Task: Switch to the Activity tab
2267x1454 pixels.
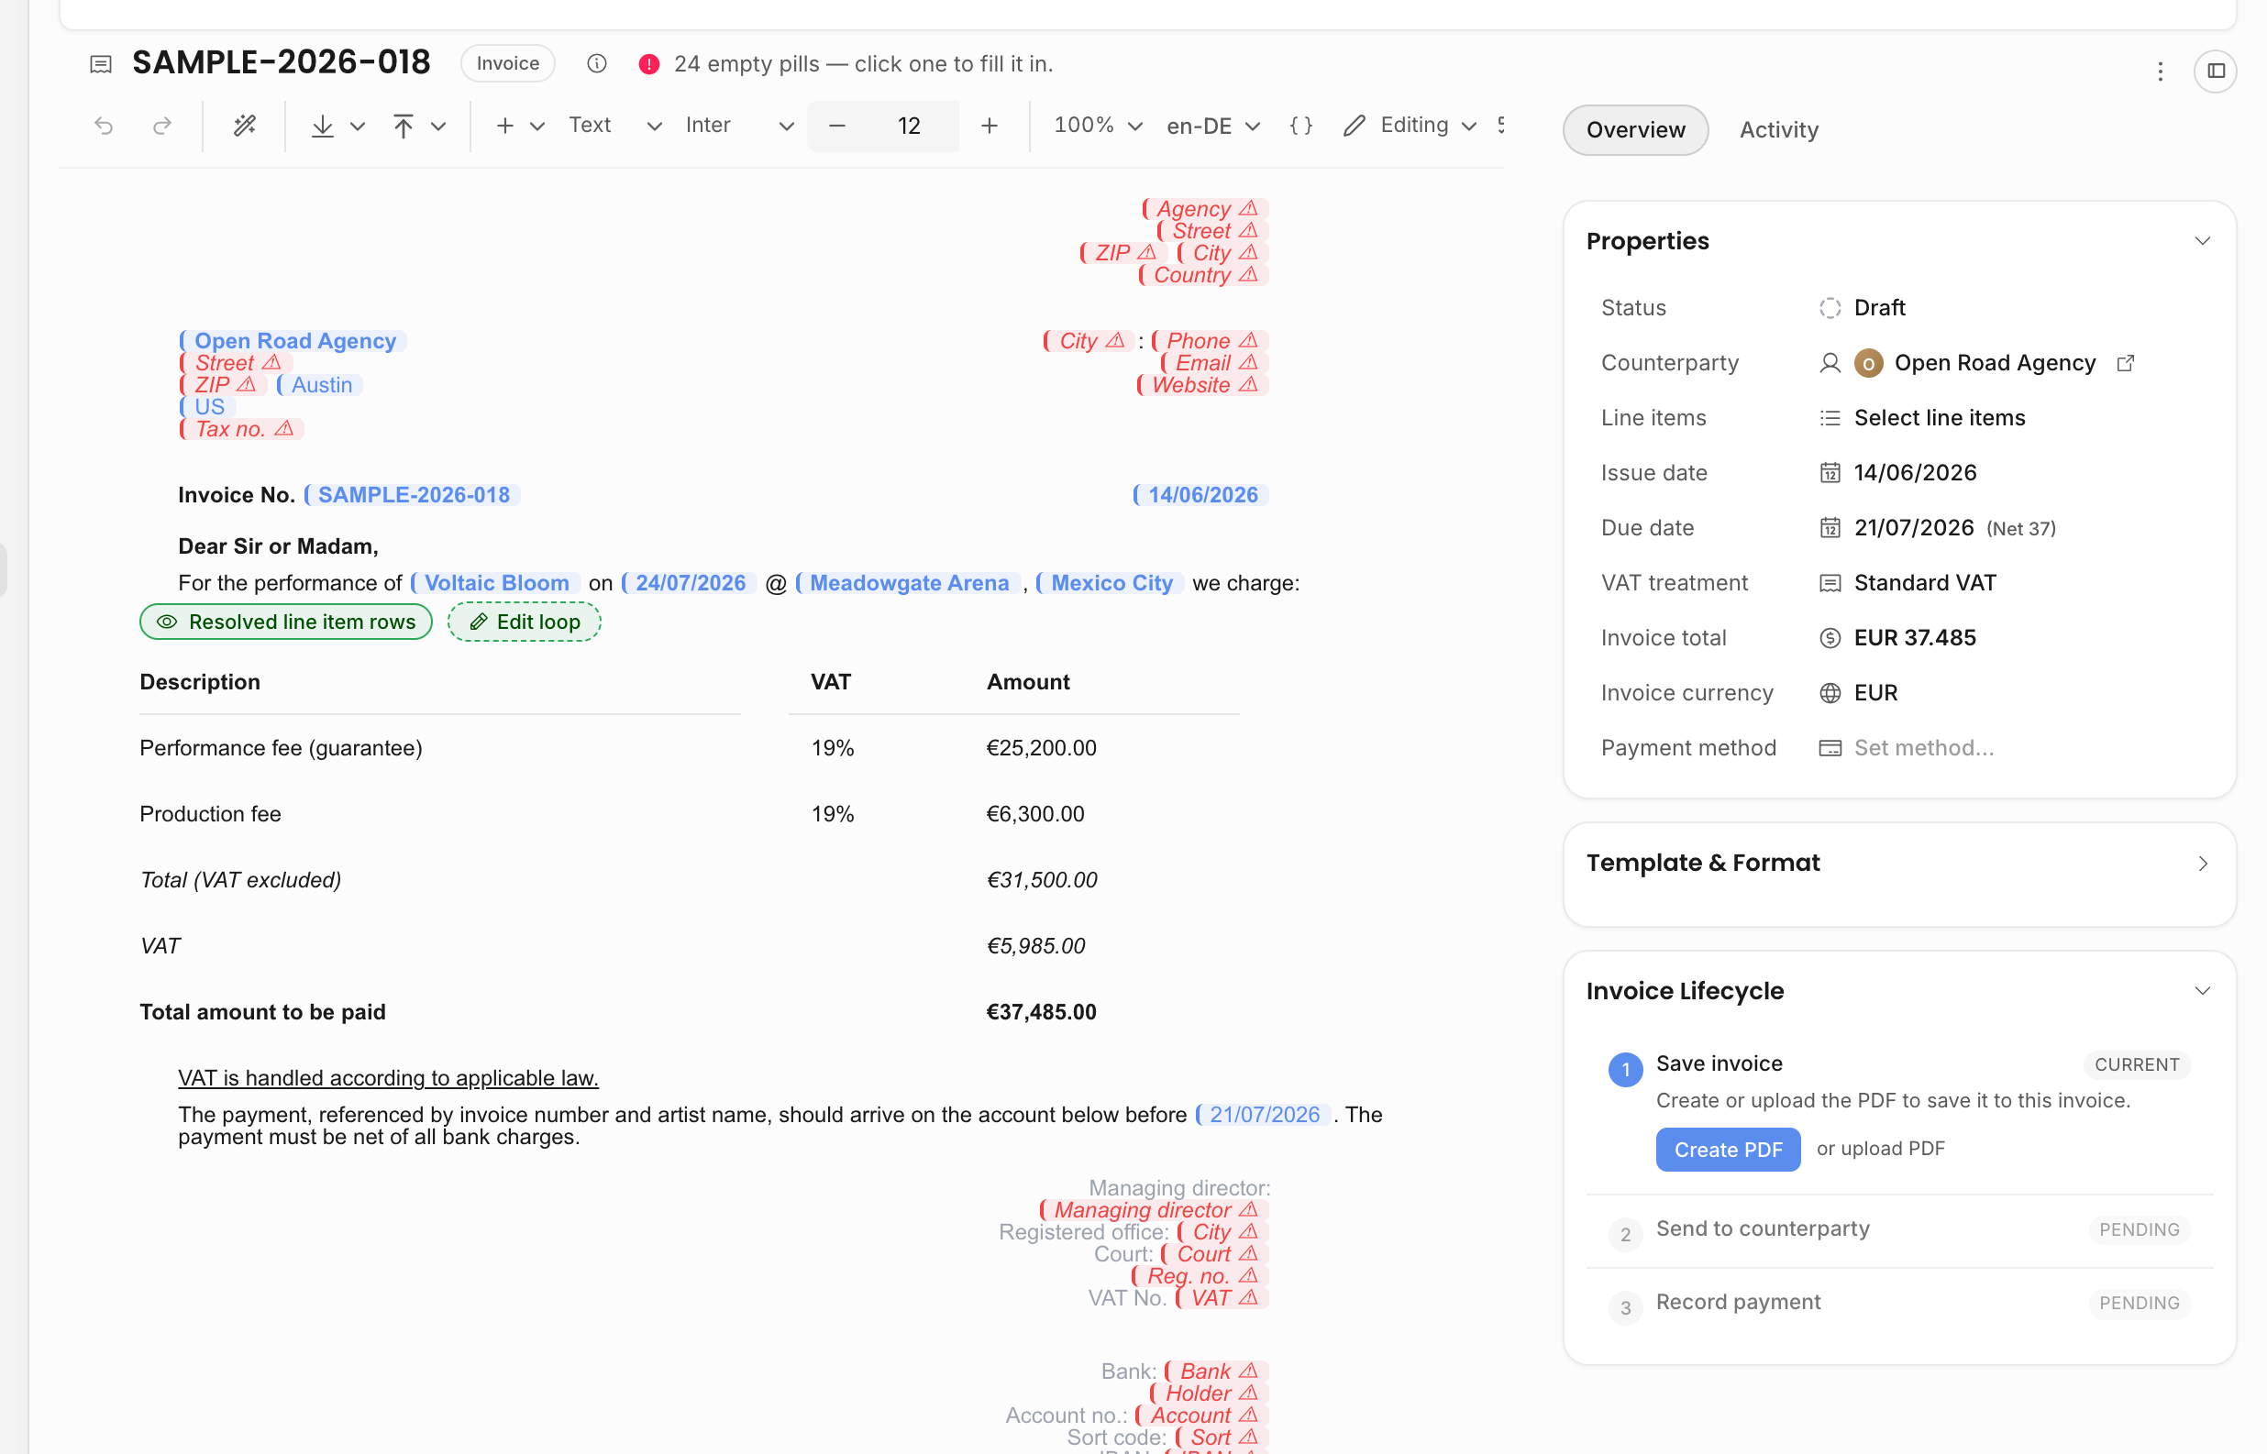Action: pos(1779,130)
